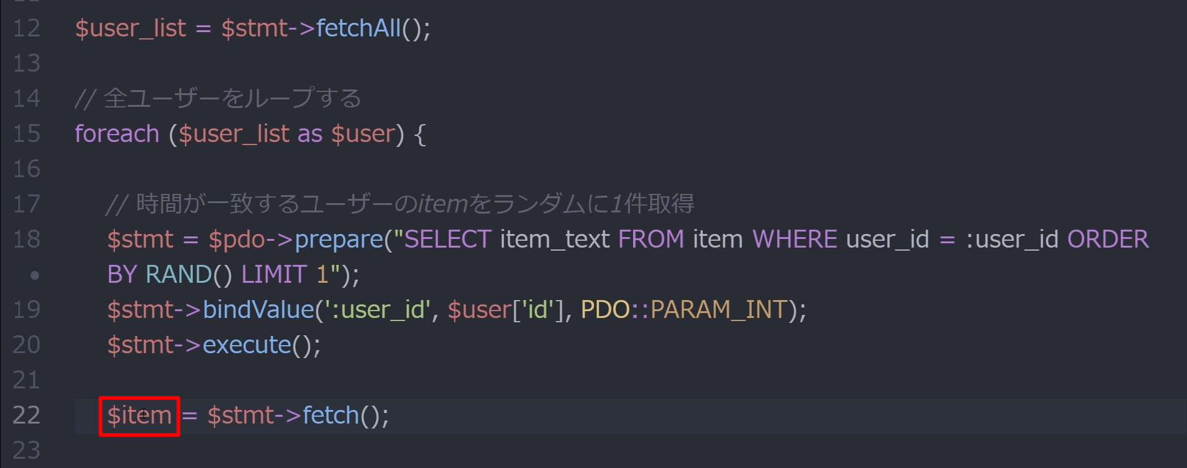This screenshot has width=1187, height=468.
Task: Click the execute method on line 20
Action: [247, 345]
